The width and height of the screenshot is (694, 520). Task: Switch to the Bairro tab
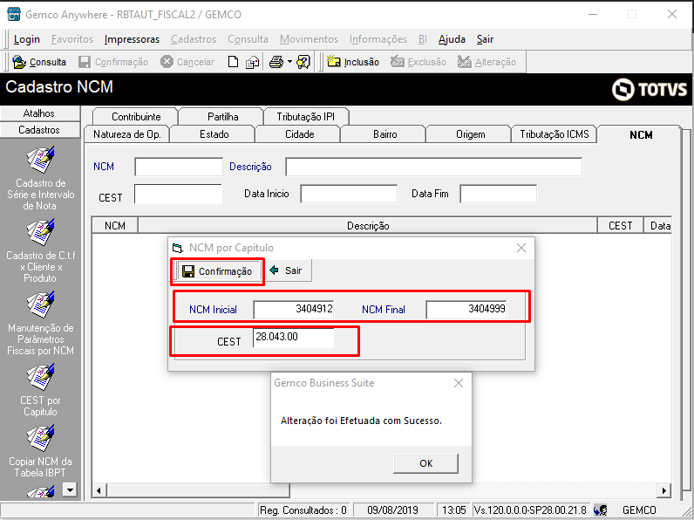(x=384, y=134)
